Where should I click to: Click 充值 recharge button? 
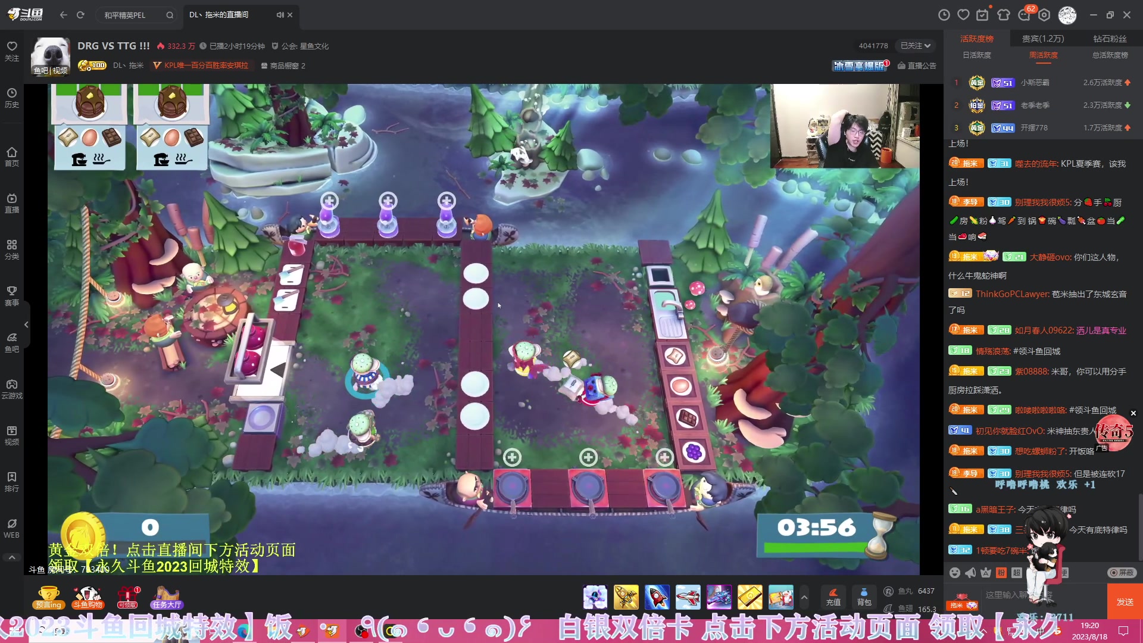tap(833, 597)
